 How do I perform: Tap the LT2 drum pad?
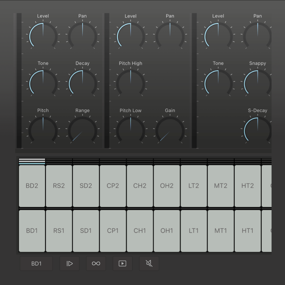click(x=194, y=186)
